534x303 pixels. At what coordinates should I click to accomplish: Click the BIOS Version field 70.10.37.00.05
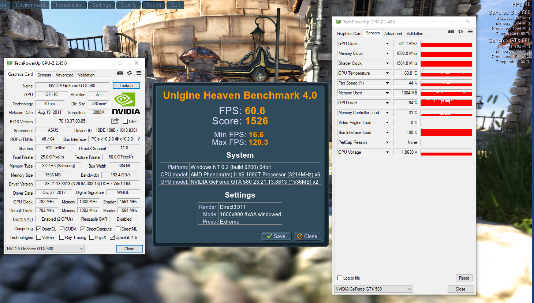[72, 121]
